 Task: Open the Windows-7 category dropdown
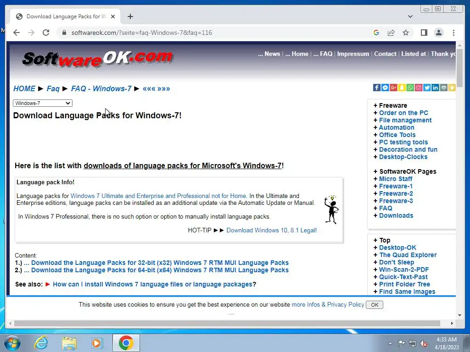coord(43,103)
